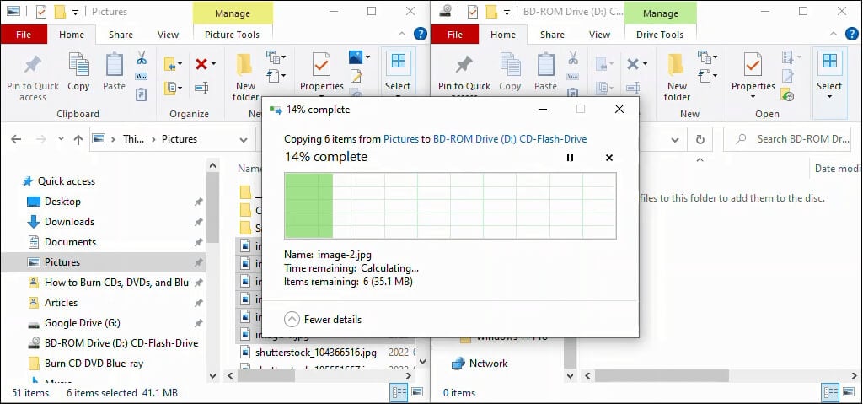Viewport: 863px width, 404px height.
Task: Click the copy progress graph in the dialog
Action: tap(450, 206)
